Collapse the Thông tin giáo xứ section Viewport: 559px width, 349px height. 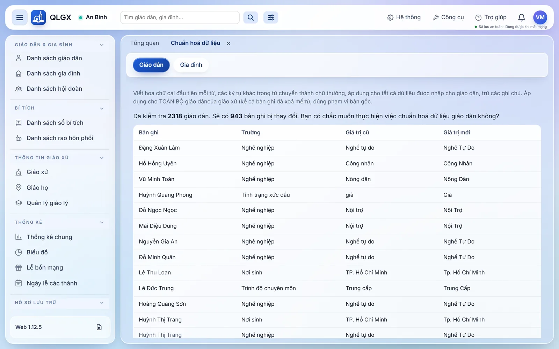tap(102, 158)
